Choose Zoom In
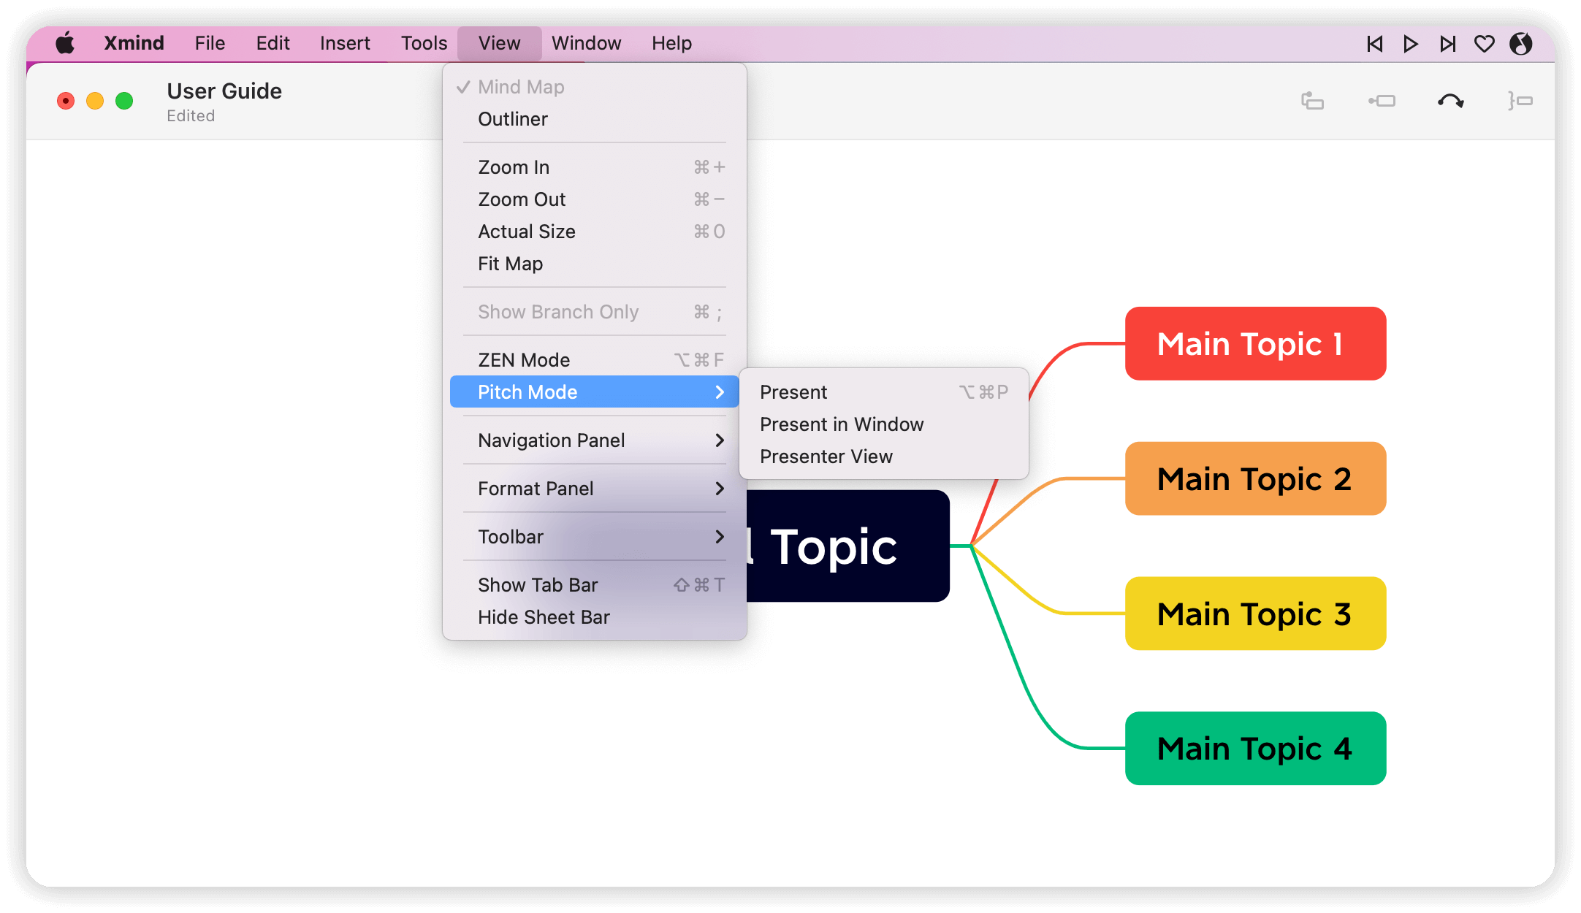The image size is (1581, 913). point(595,167)
